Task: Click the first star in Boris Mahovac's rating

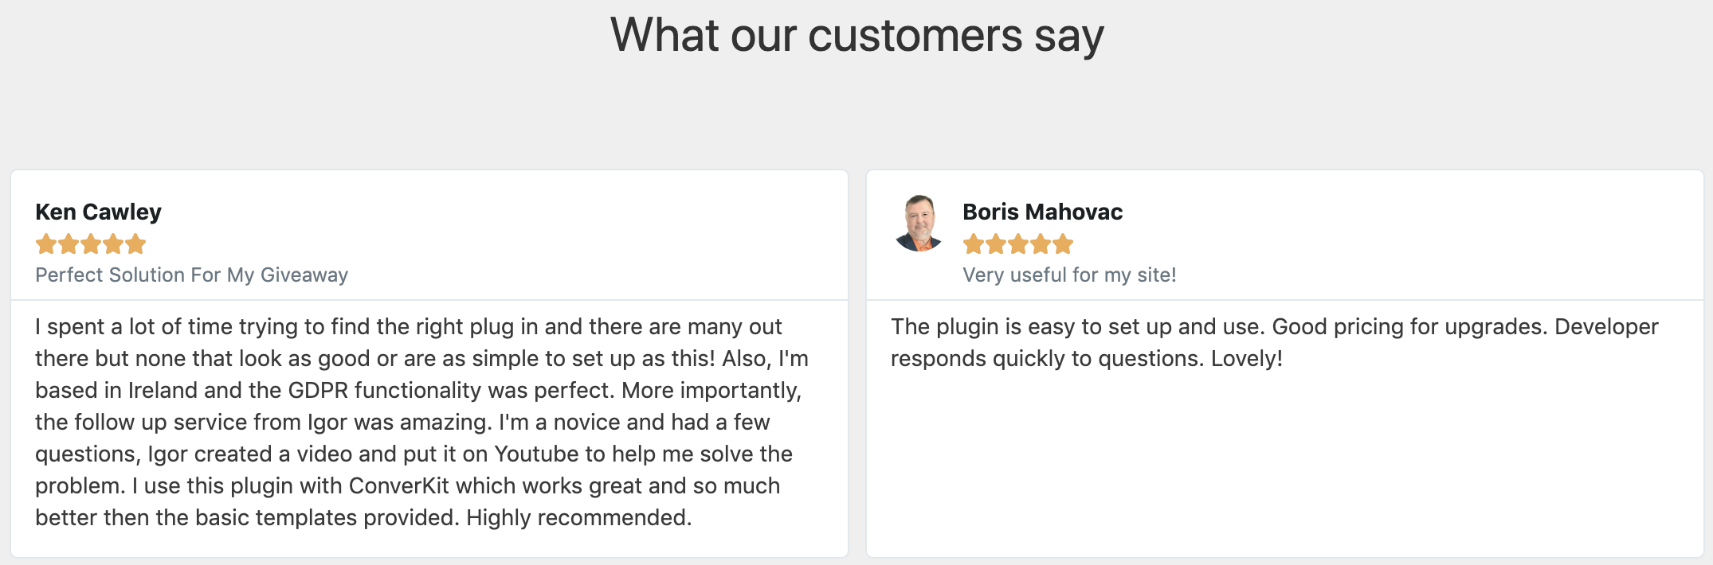Action: [x=974, y=244]
